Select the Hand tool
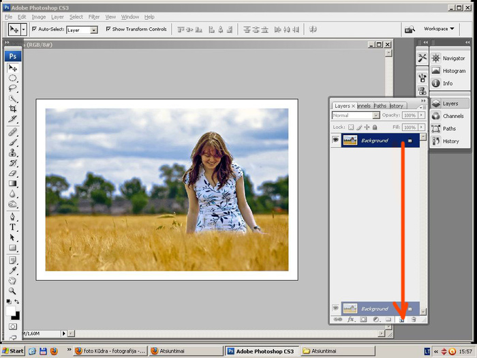This screenshot has width=477, height=358. click(x=13, y=280)
